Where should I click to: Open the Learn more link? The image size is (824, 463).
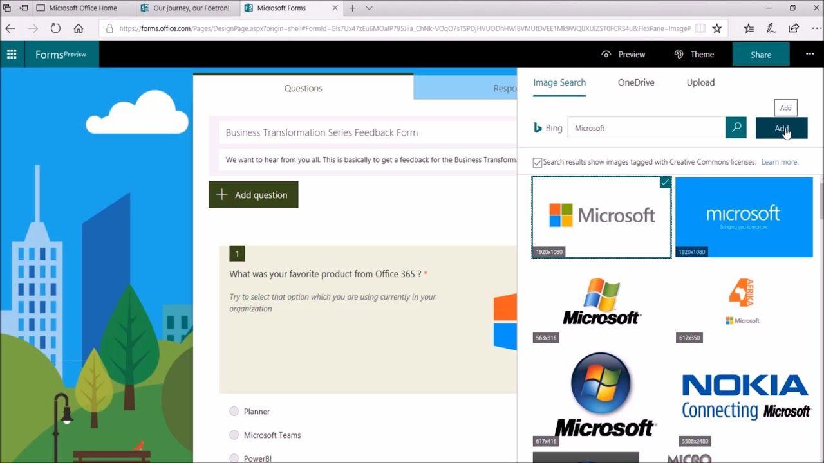(779, 162)
